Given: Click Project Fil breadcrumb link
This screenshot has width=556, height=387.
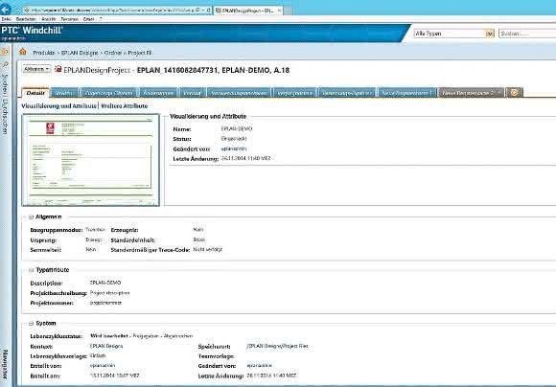Looking at the screenshot, I should 140,53.
